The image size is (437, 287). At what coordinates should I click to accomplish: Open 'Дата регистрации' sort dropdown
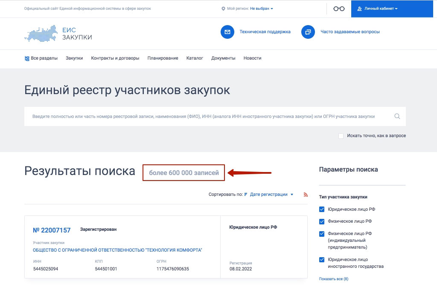271,195
